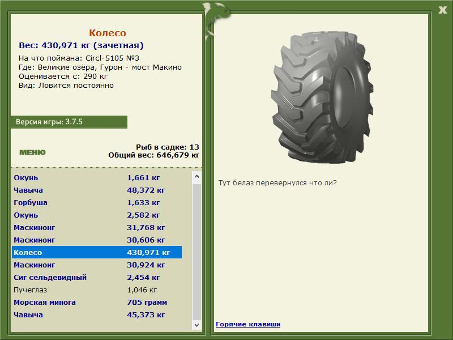Image resolution: width=453 pixels, height=340 pixels.
Task: Click the scroll down arrow of the fish list
Action: click(x=196, y=325)
